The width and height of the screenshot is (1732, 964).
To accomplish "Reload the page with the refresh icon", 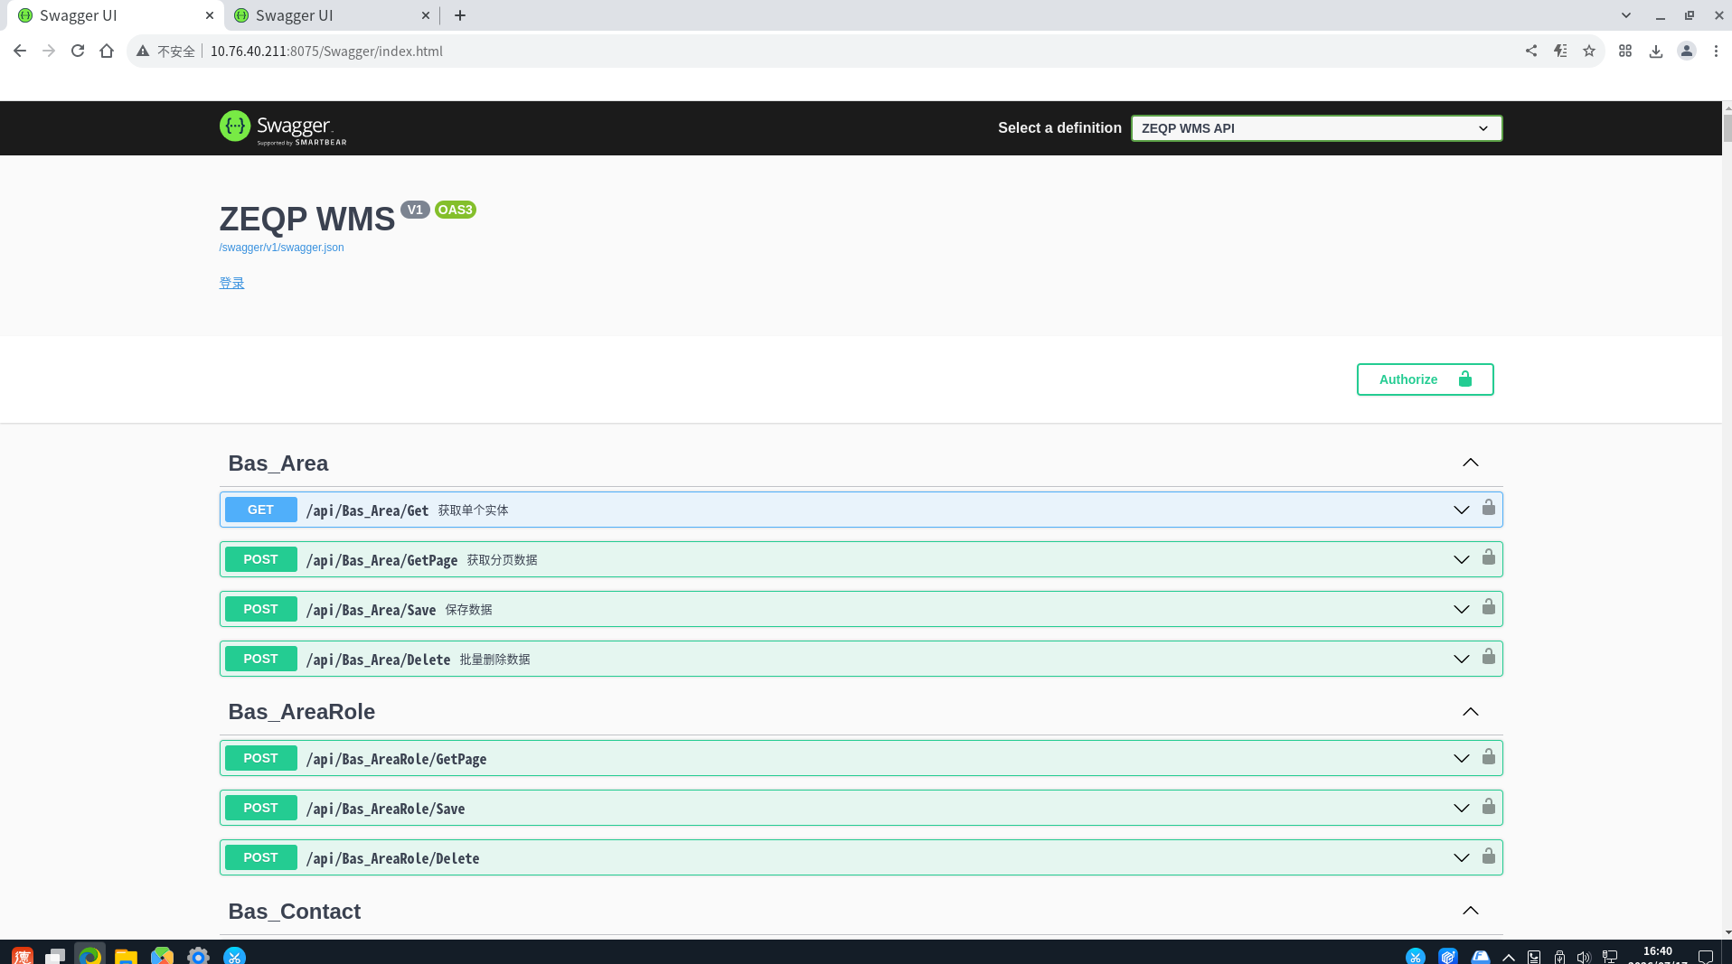I will click(x=78, y=51).
